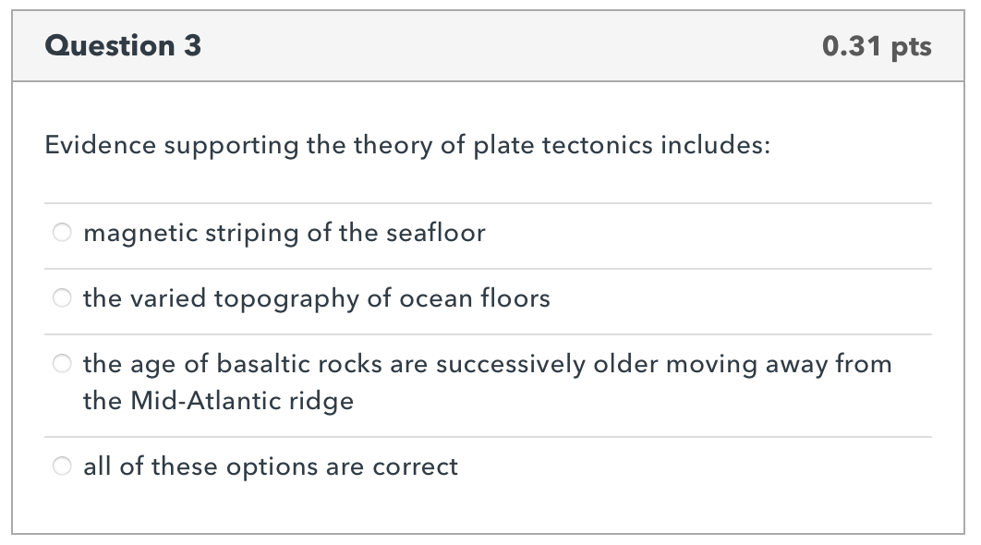The image size is (981, 545).
Task: Click the answer text about ocean floor topography
Action: pos(316,298)
